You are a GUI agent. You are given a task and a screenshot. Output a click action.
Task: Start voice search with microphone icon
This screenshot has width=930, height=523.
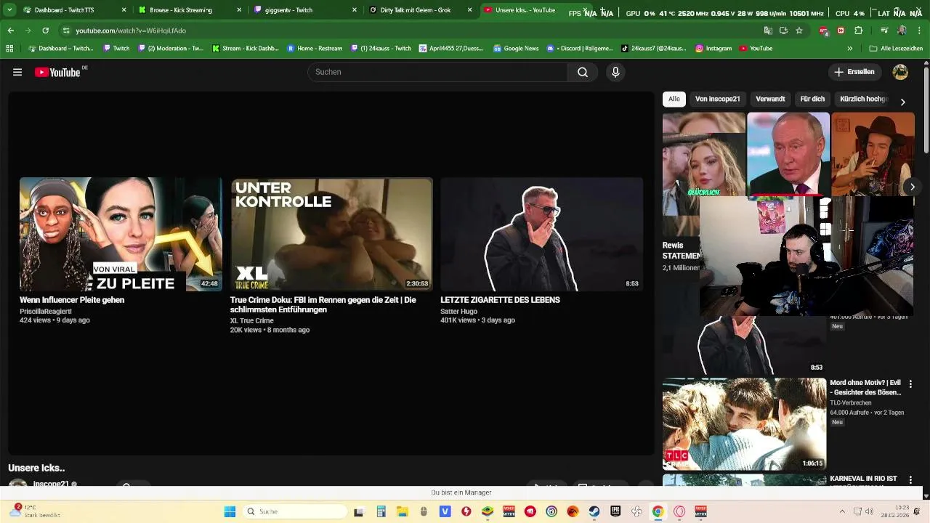[615, 72]
